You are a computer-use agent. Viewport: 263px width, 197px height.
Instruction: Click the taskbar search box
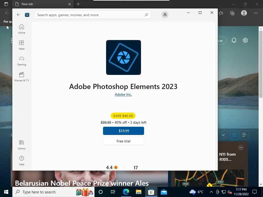[53, 192]
